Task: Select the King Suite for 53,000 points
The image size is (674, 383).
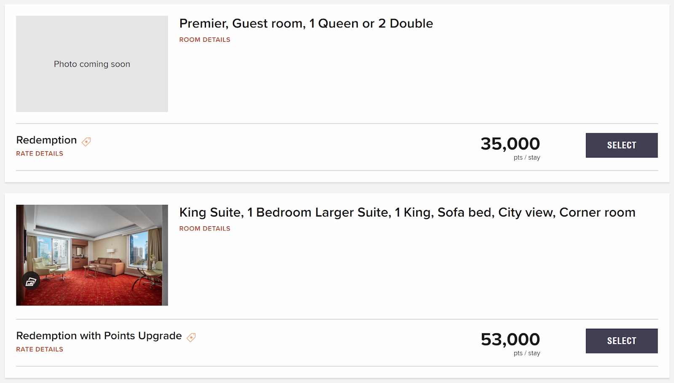Action: tap(621, 341)
